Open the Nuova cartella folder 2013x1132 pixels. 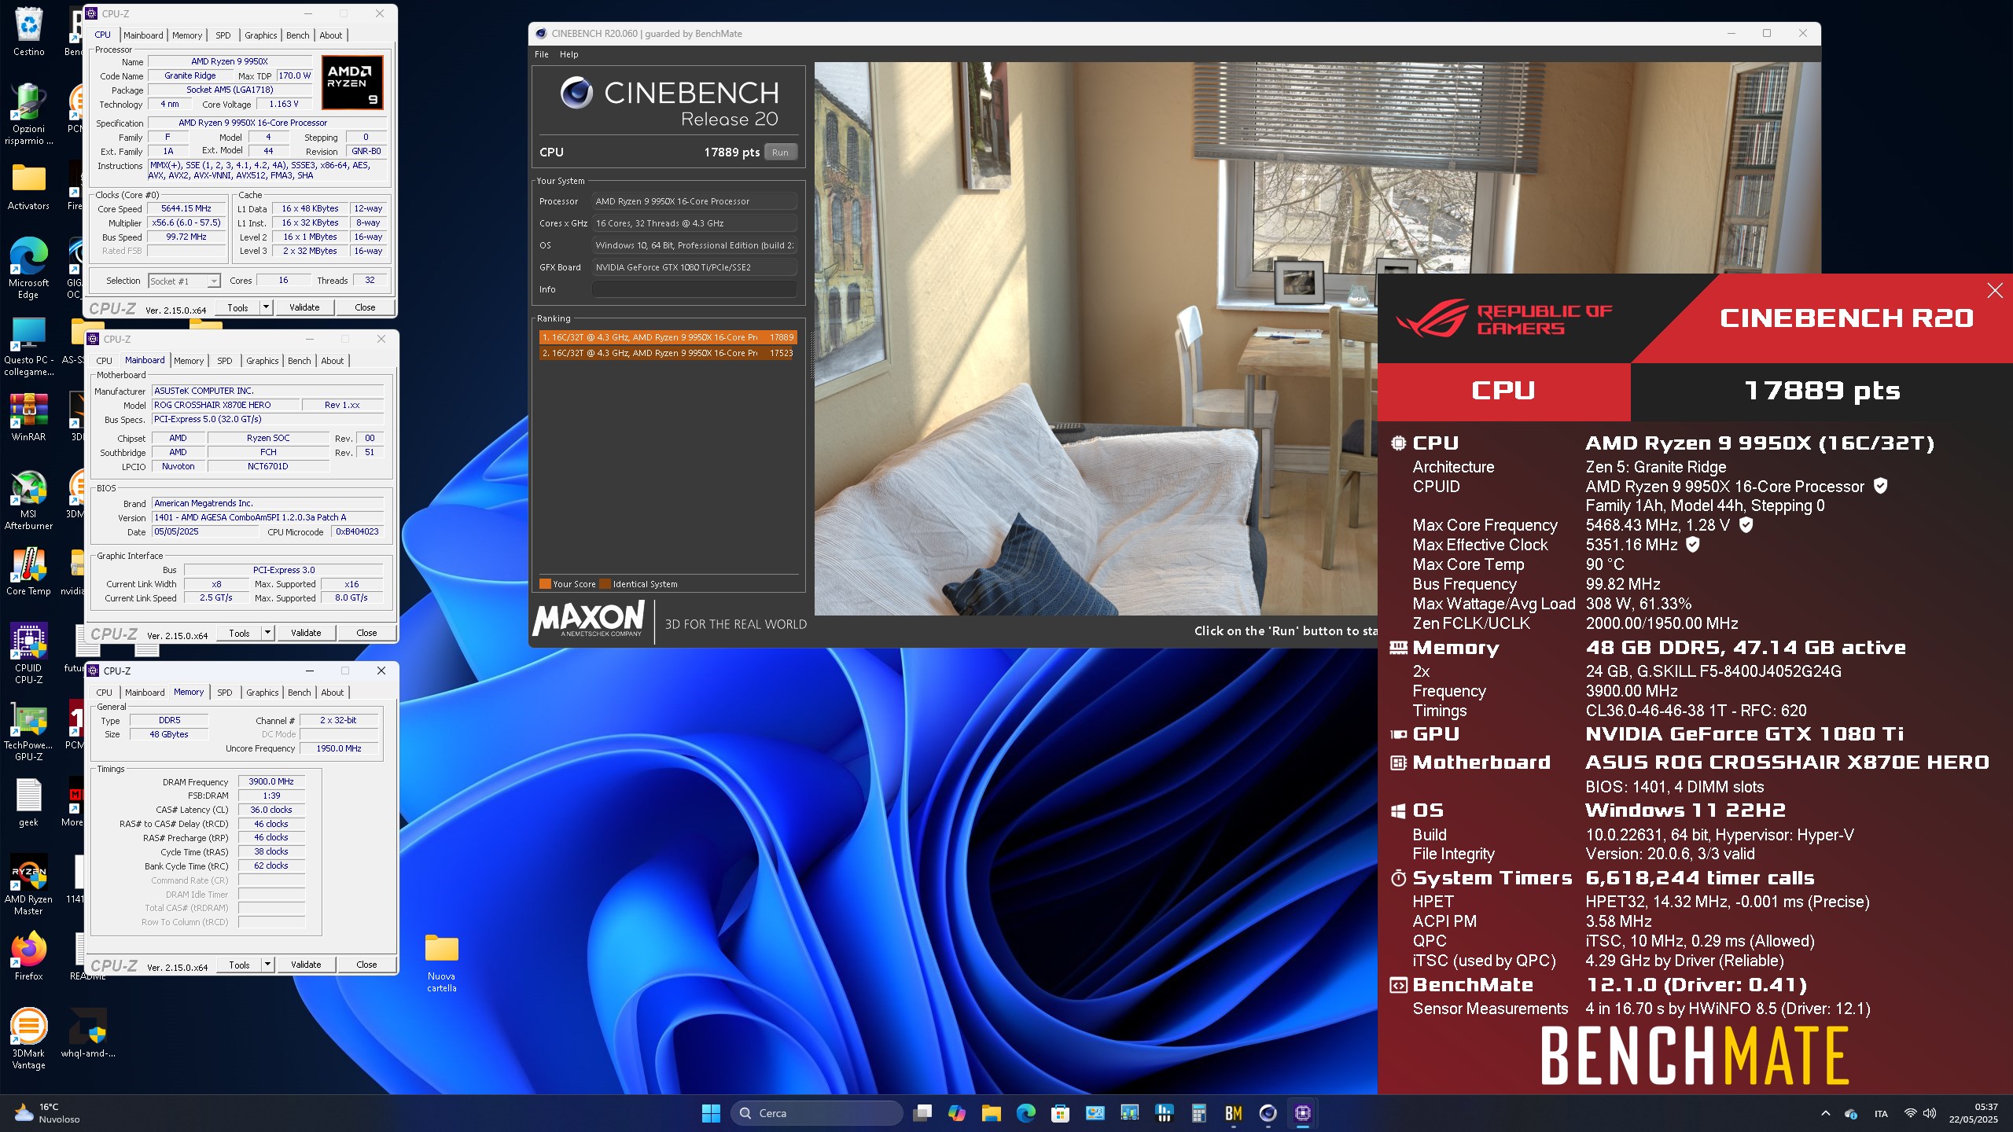click(x=441, y=963)
